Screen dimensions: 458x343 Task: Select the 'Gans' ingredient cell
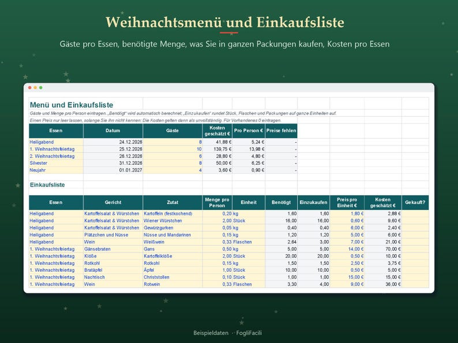click(172, 249)
